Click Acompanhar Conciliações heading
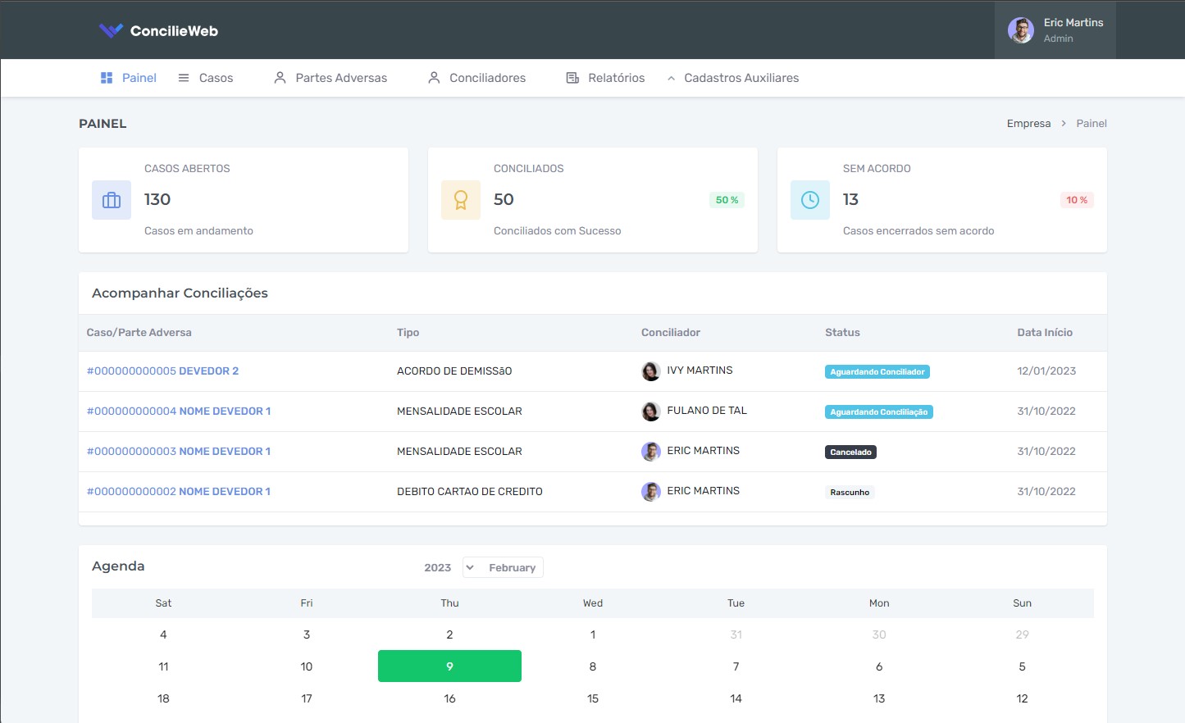 pyautogui.click(x=180, y=293)
